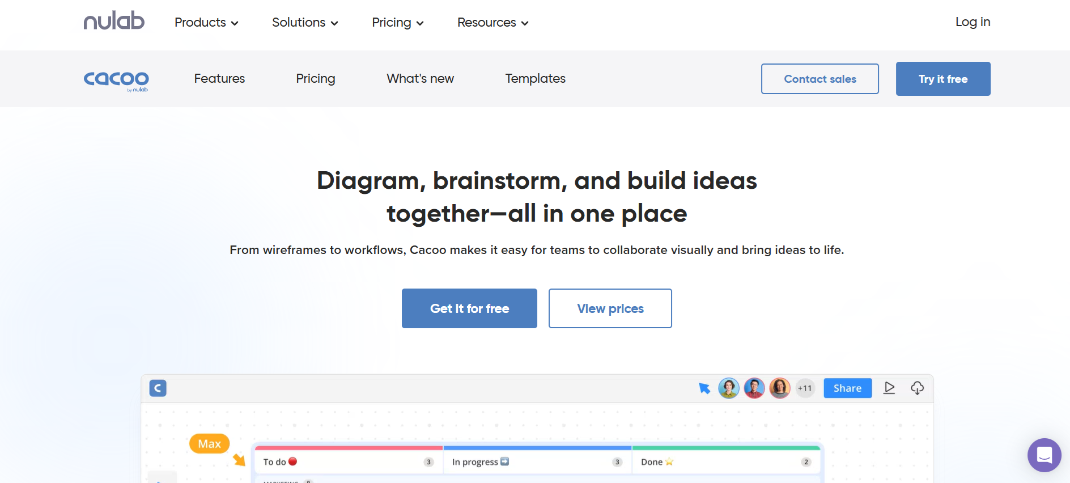1070x483 pixels.
Task: Click the Contact sales button
Action: point(820,79)
